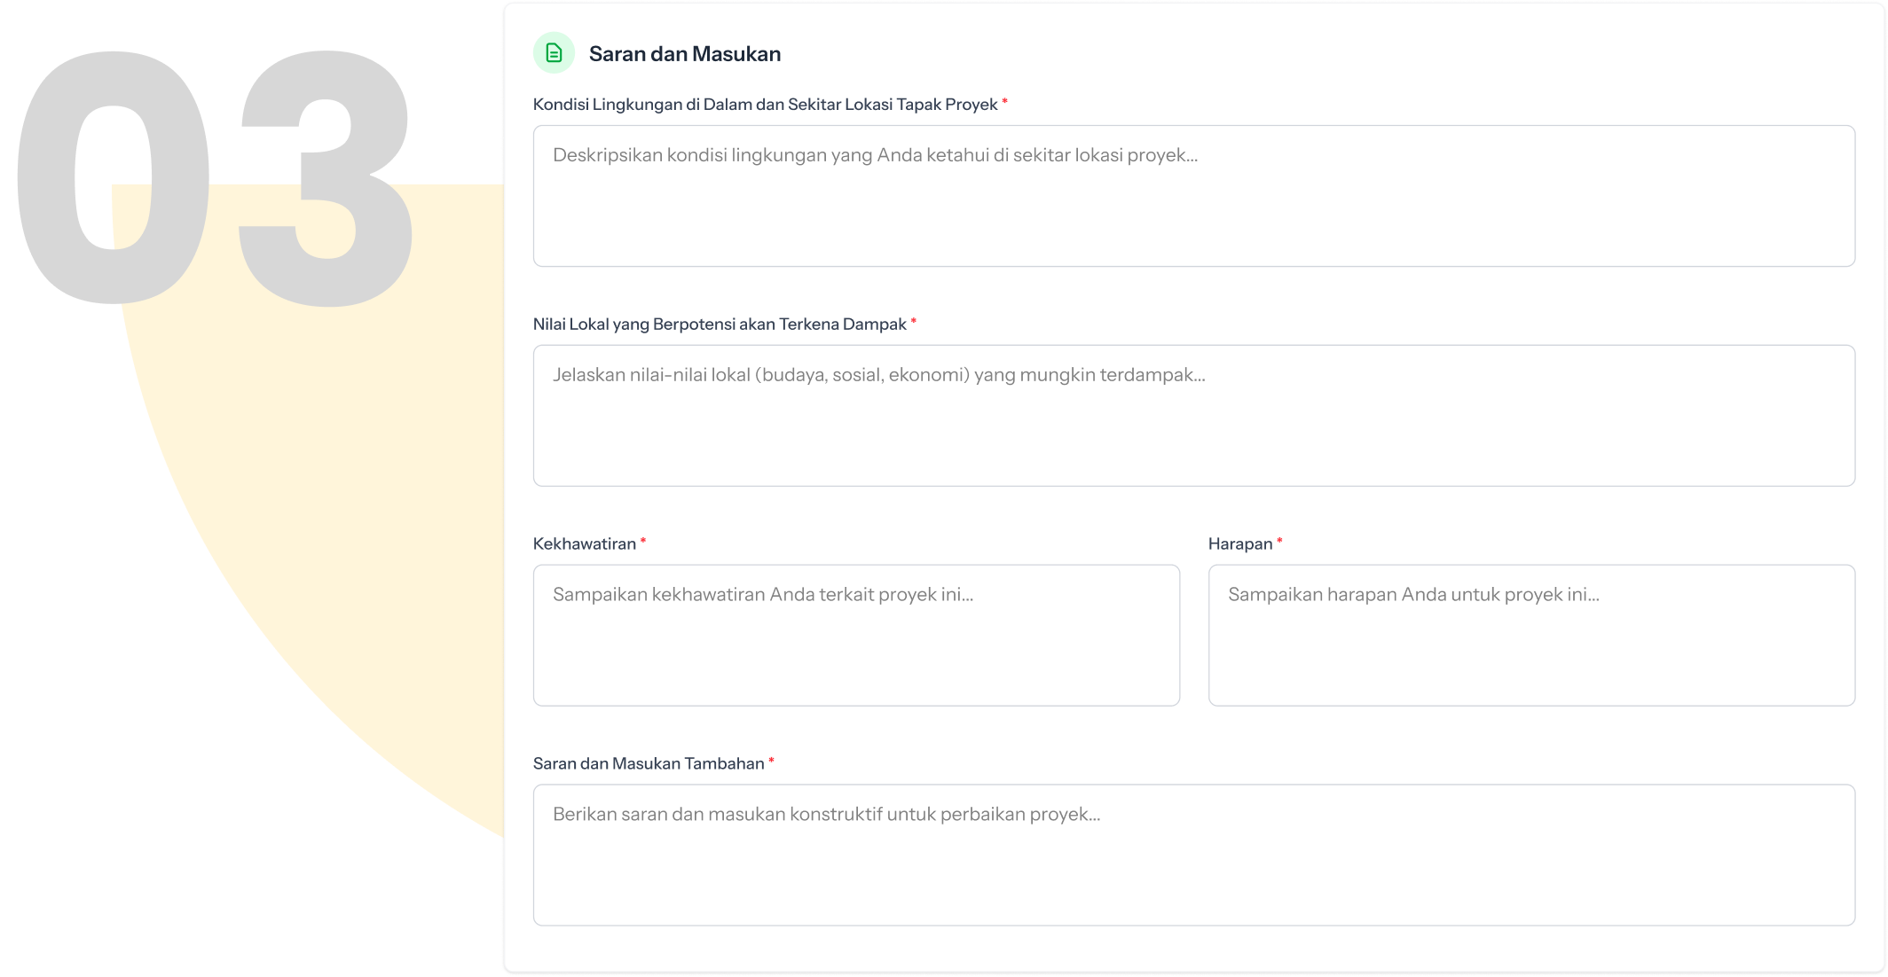Click the red asterisk next to Harapan
The image size is (1888, 977).
pos(1279,541)
